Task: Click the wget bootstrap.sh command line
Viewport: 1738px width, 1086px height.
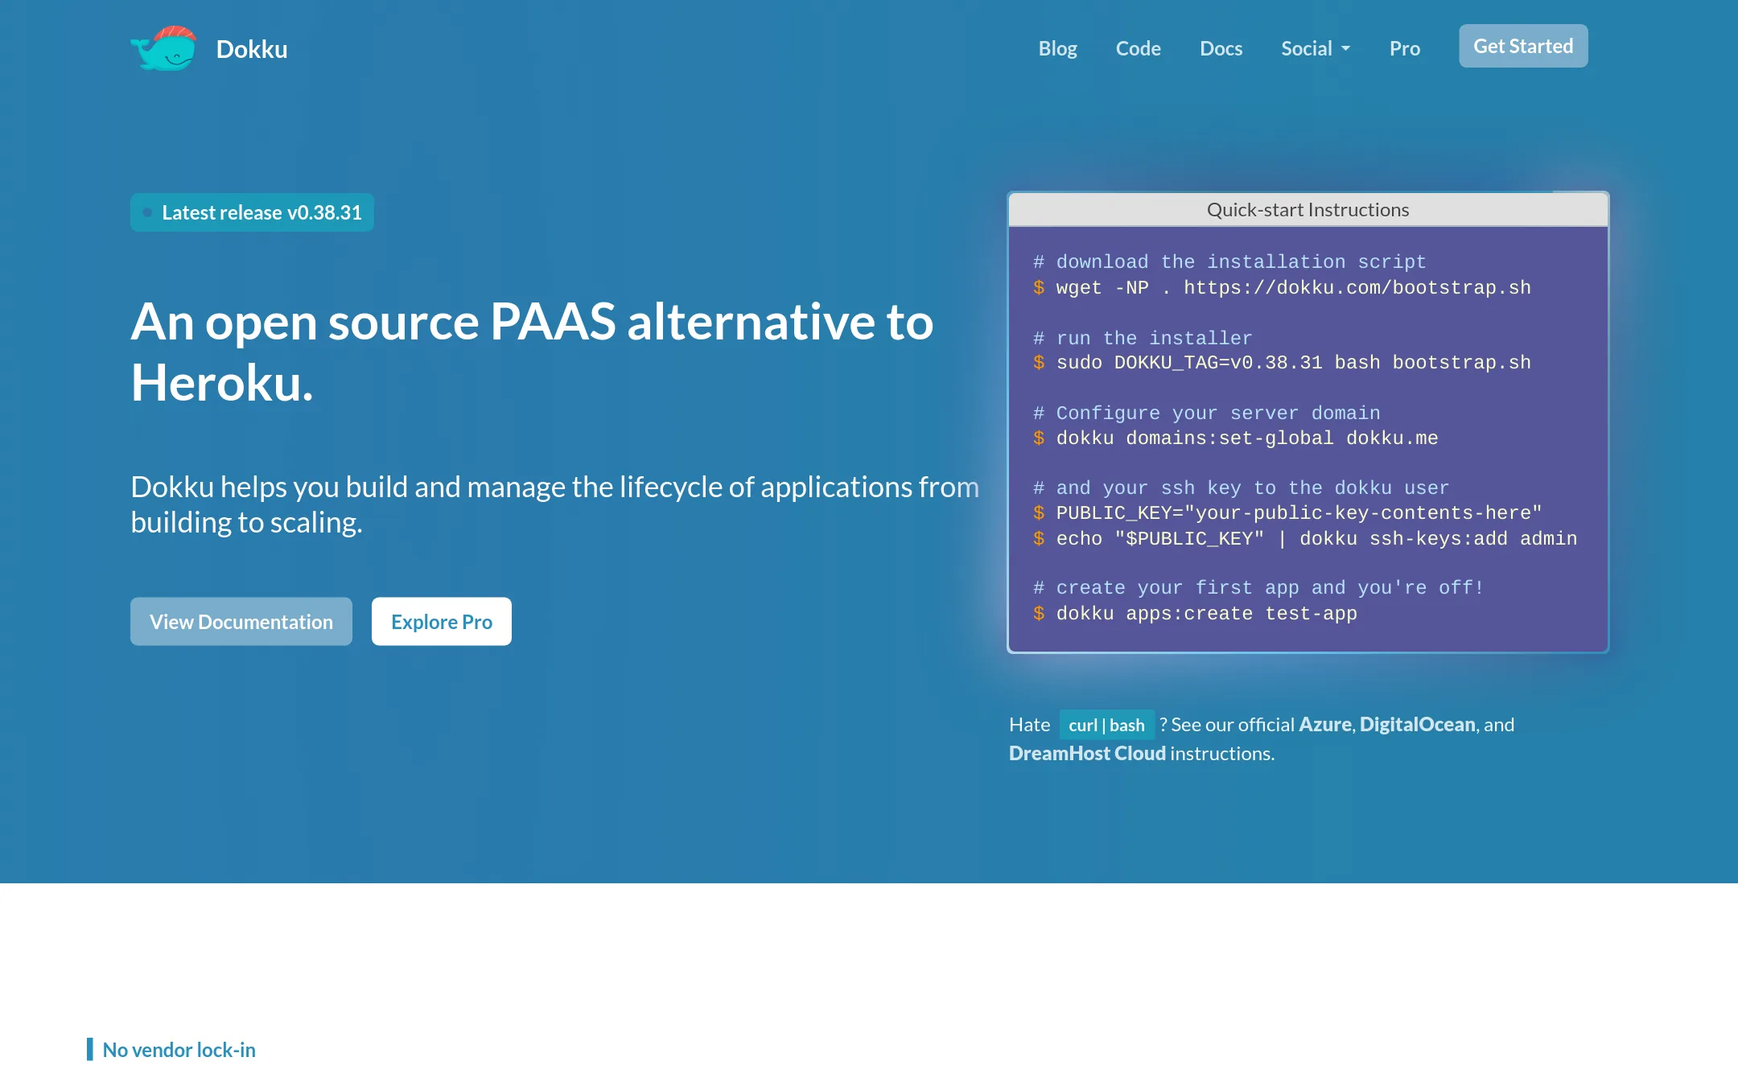Action: [1282, 288]
